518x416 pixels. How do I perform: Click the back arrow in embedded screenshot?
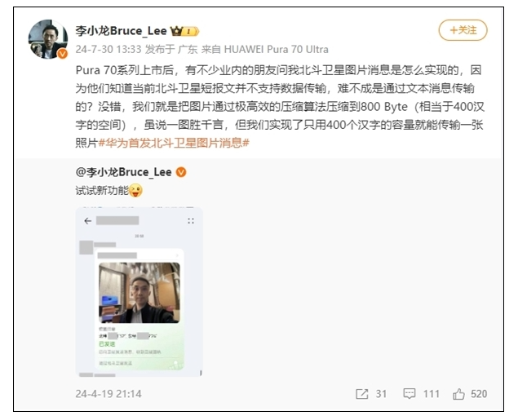click(87, 221)
